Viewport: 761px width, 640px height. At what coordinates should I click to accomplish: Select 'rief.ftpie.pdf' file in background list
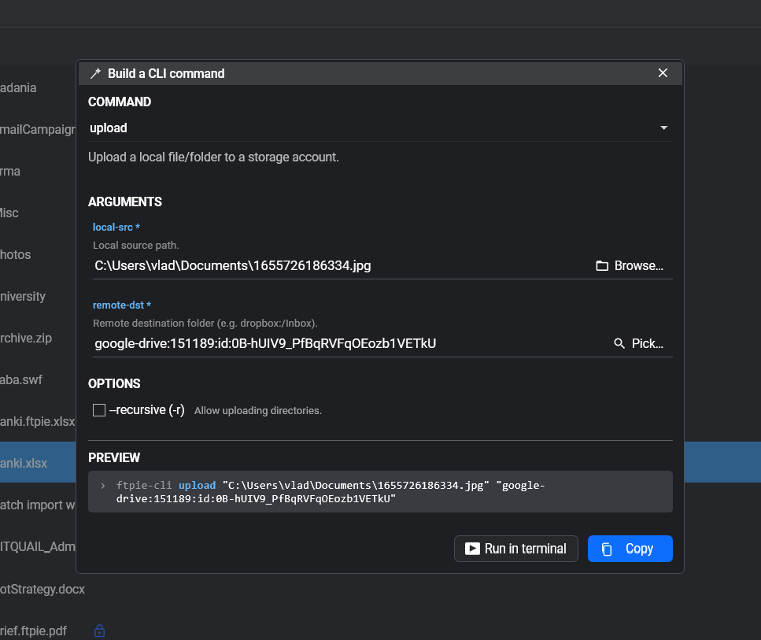click(34, 631)
